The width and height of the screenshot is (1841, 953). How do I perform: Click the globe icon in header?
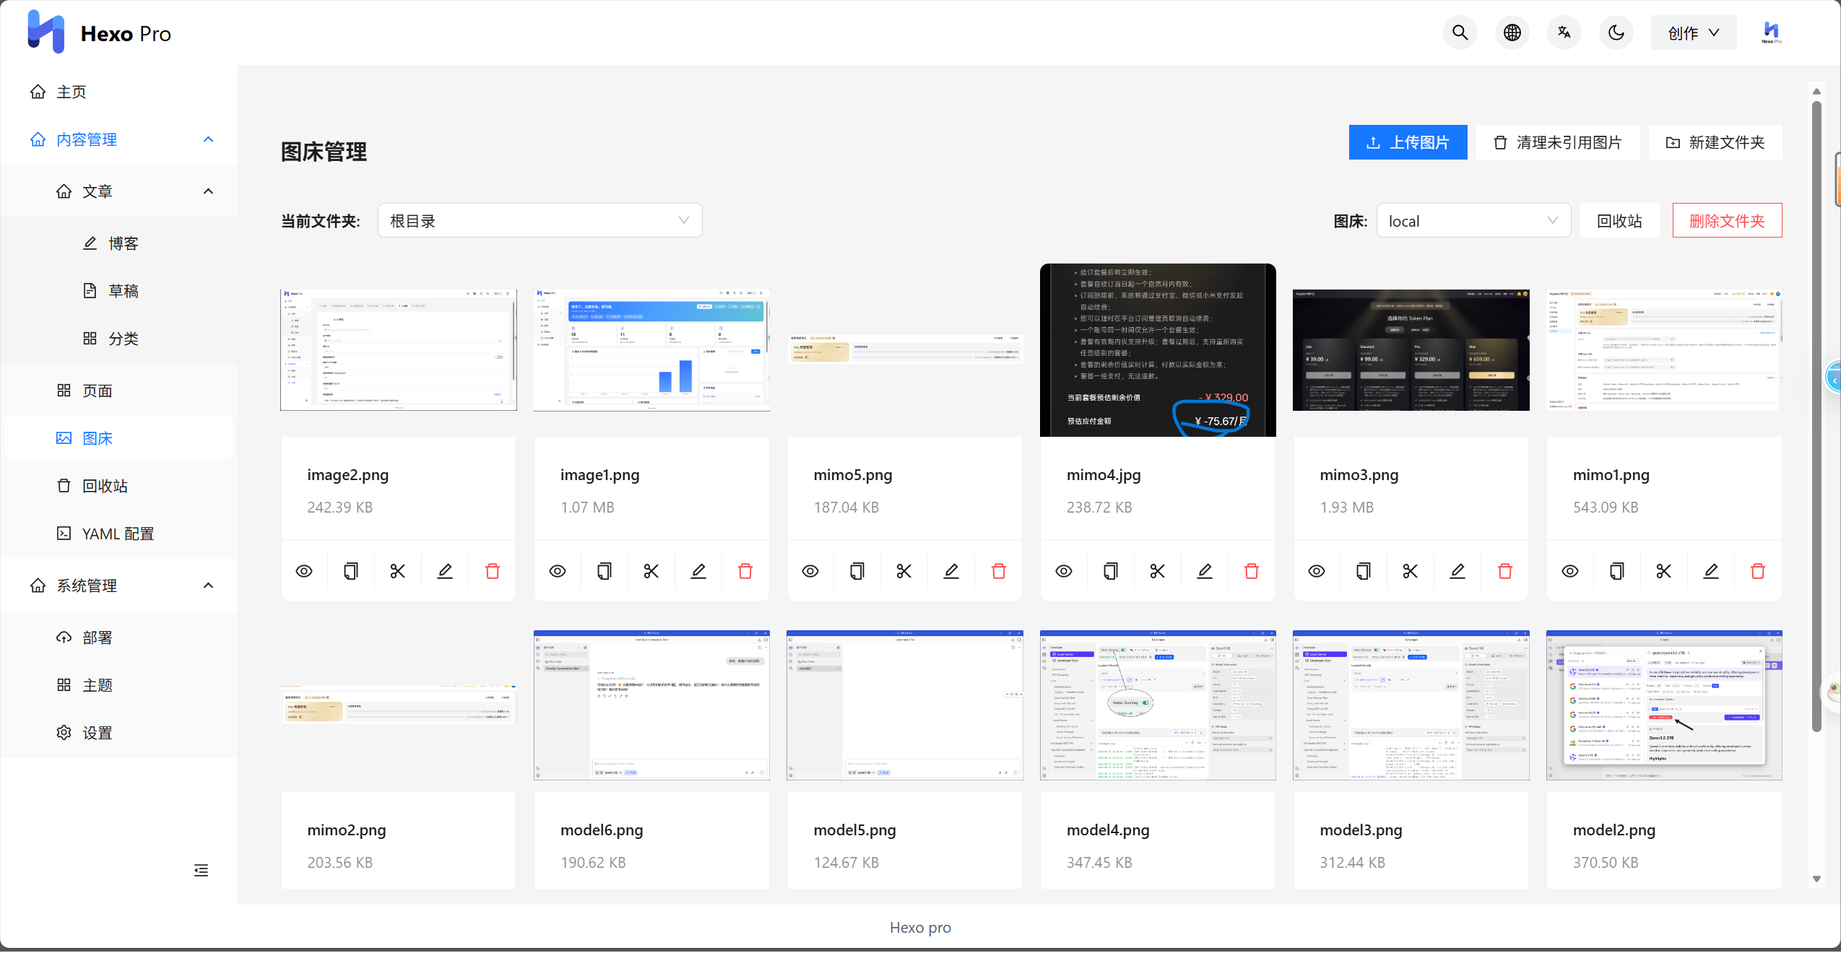point(1512,32)
